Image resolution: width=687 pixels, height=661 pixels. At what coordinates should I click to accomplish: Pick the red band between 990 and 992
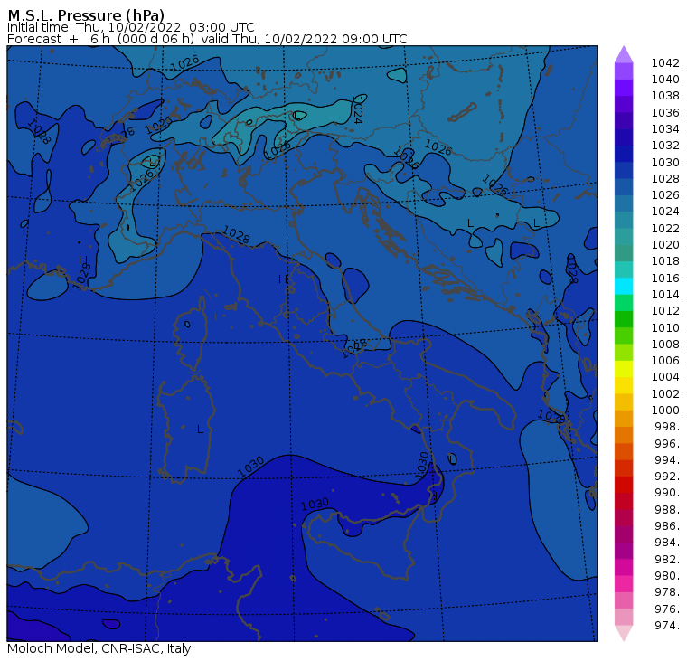[x=624, y=485]
